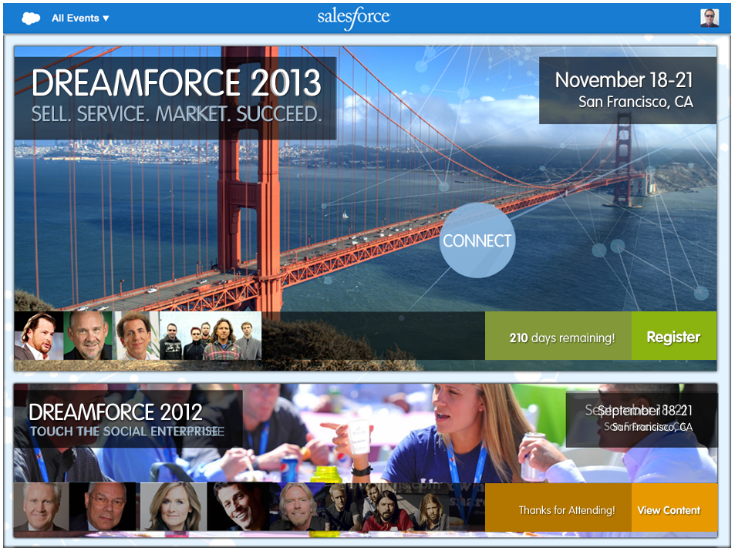Screen dimensions: 735x551
Task: Click the Salesforce cloud icon
Action: (31, 18)
